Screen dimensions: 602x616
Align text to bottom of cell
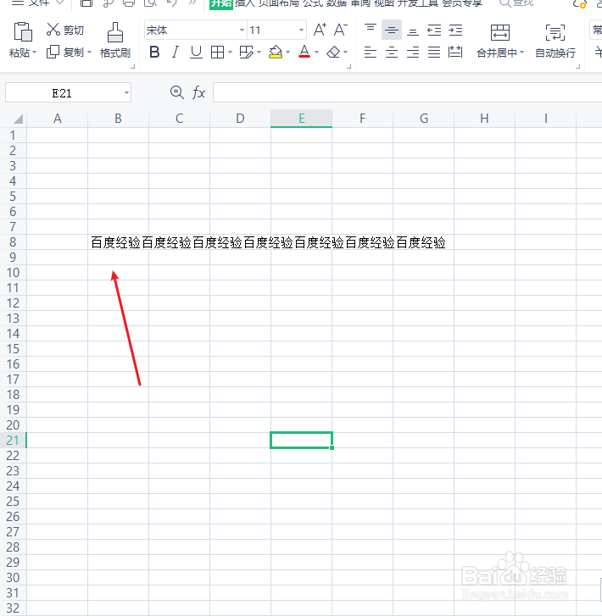coord(412,30)
